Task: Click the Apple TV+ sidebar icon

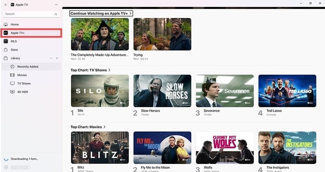Action: [6, 33]
